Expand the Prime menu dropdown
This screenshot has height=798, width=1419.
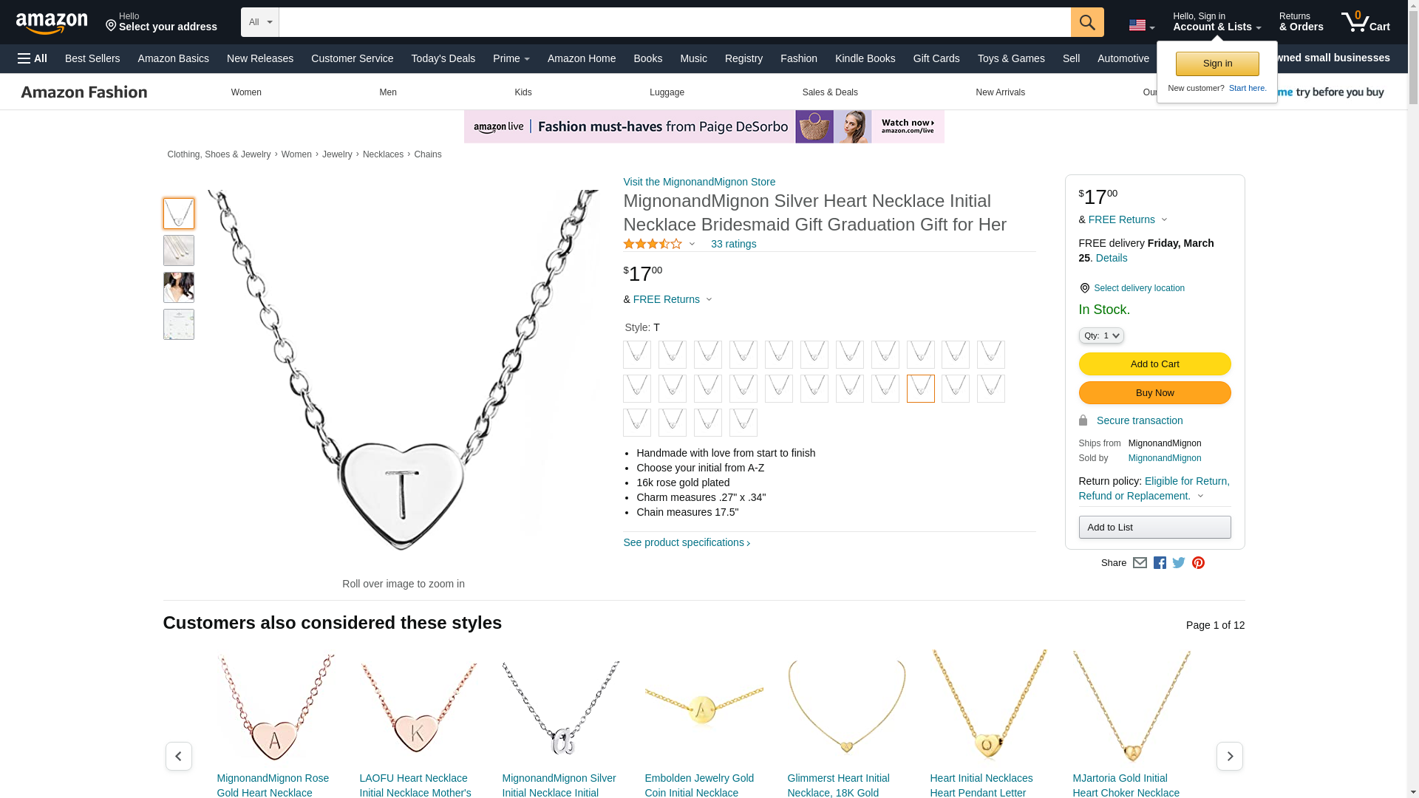click(511, 58)
